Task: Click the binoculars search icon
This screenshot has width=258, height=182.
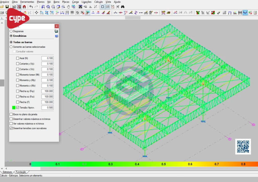Action: 123,7
